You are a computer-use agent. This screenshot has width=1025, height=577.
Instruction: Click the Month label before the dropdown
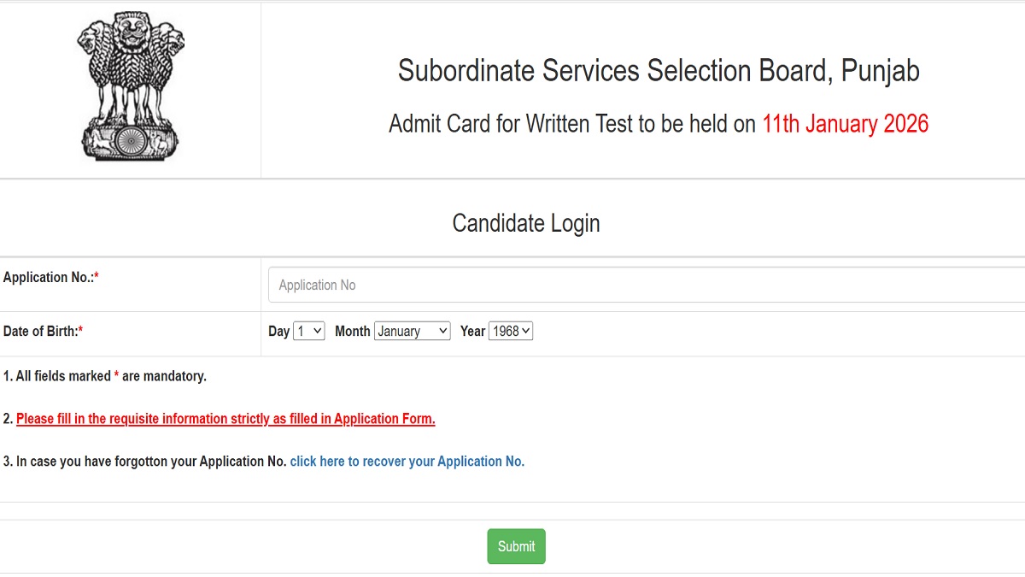[352, 331]
